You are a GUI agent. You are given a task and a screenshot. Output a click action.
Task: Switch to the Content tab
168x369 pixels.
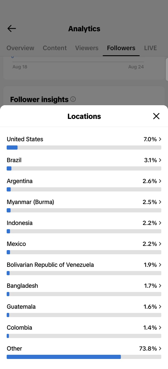click(55, 48)
